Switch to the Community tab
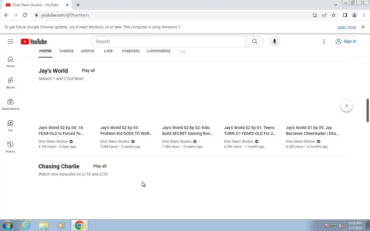 (x=158, y=51)
